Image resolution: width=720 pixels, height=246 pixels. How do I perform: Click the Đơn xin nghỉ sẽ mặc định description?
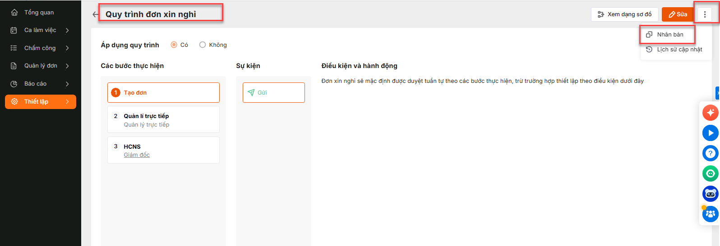(x=482, y=81)
